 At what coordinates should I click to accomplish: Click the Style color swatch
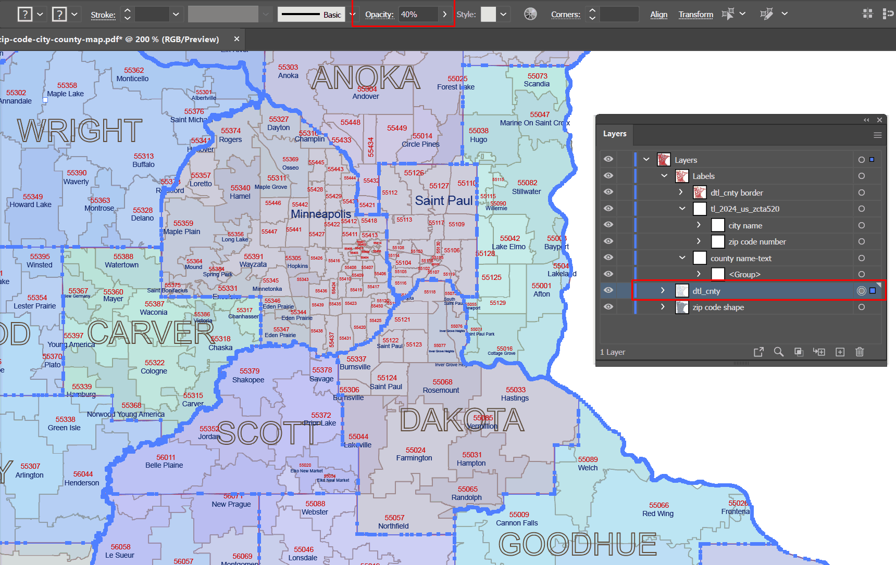click(488, 14)
